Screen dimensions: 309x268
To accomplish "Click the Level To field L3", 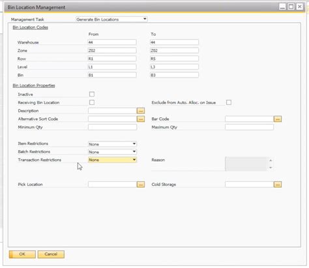I will [174, 67].
